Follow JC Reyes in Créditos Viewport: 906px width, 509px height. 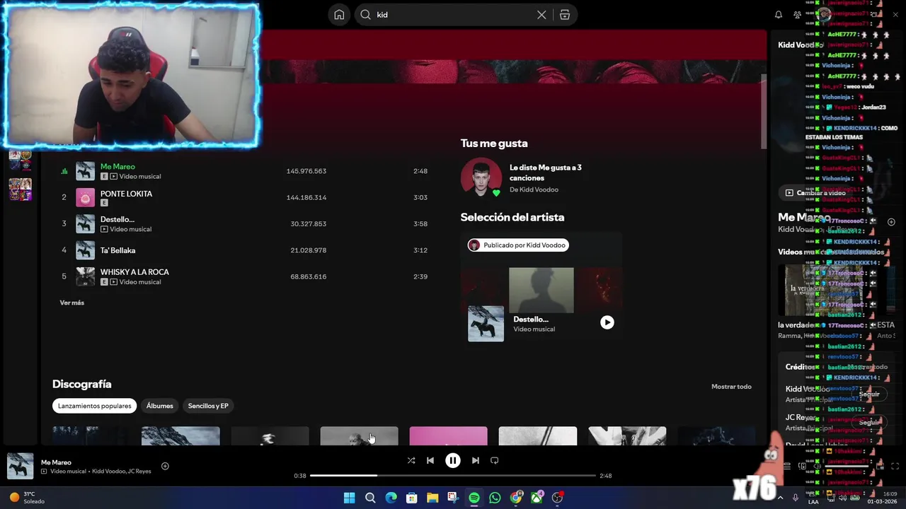(x=869, y=422)
